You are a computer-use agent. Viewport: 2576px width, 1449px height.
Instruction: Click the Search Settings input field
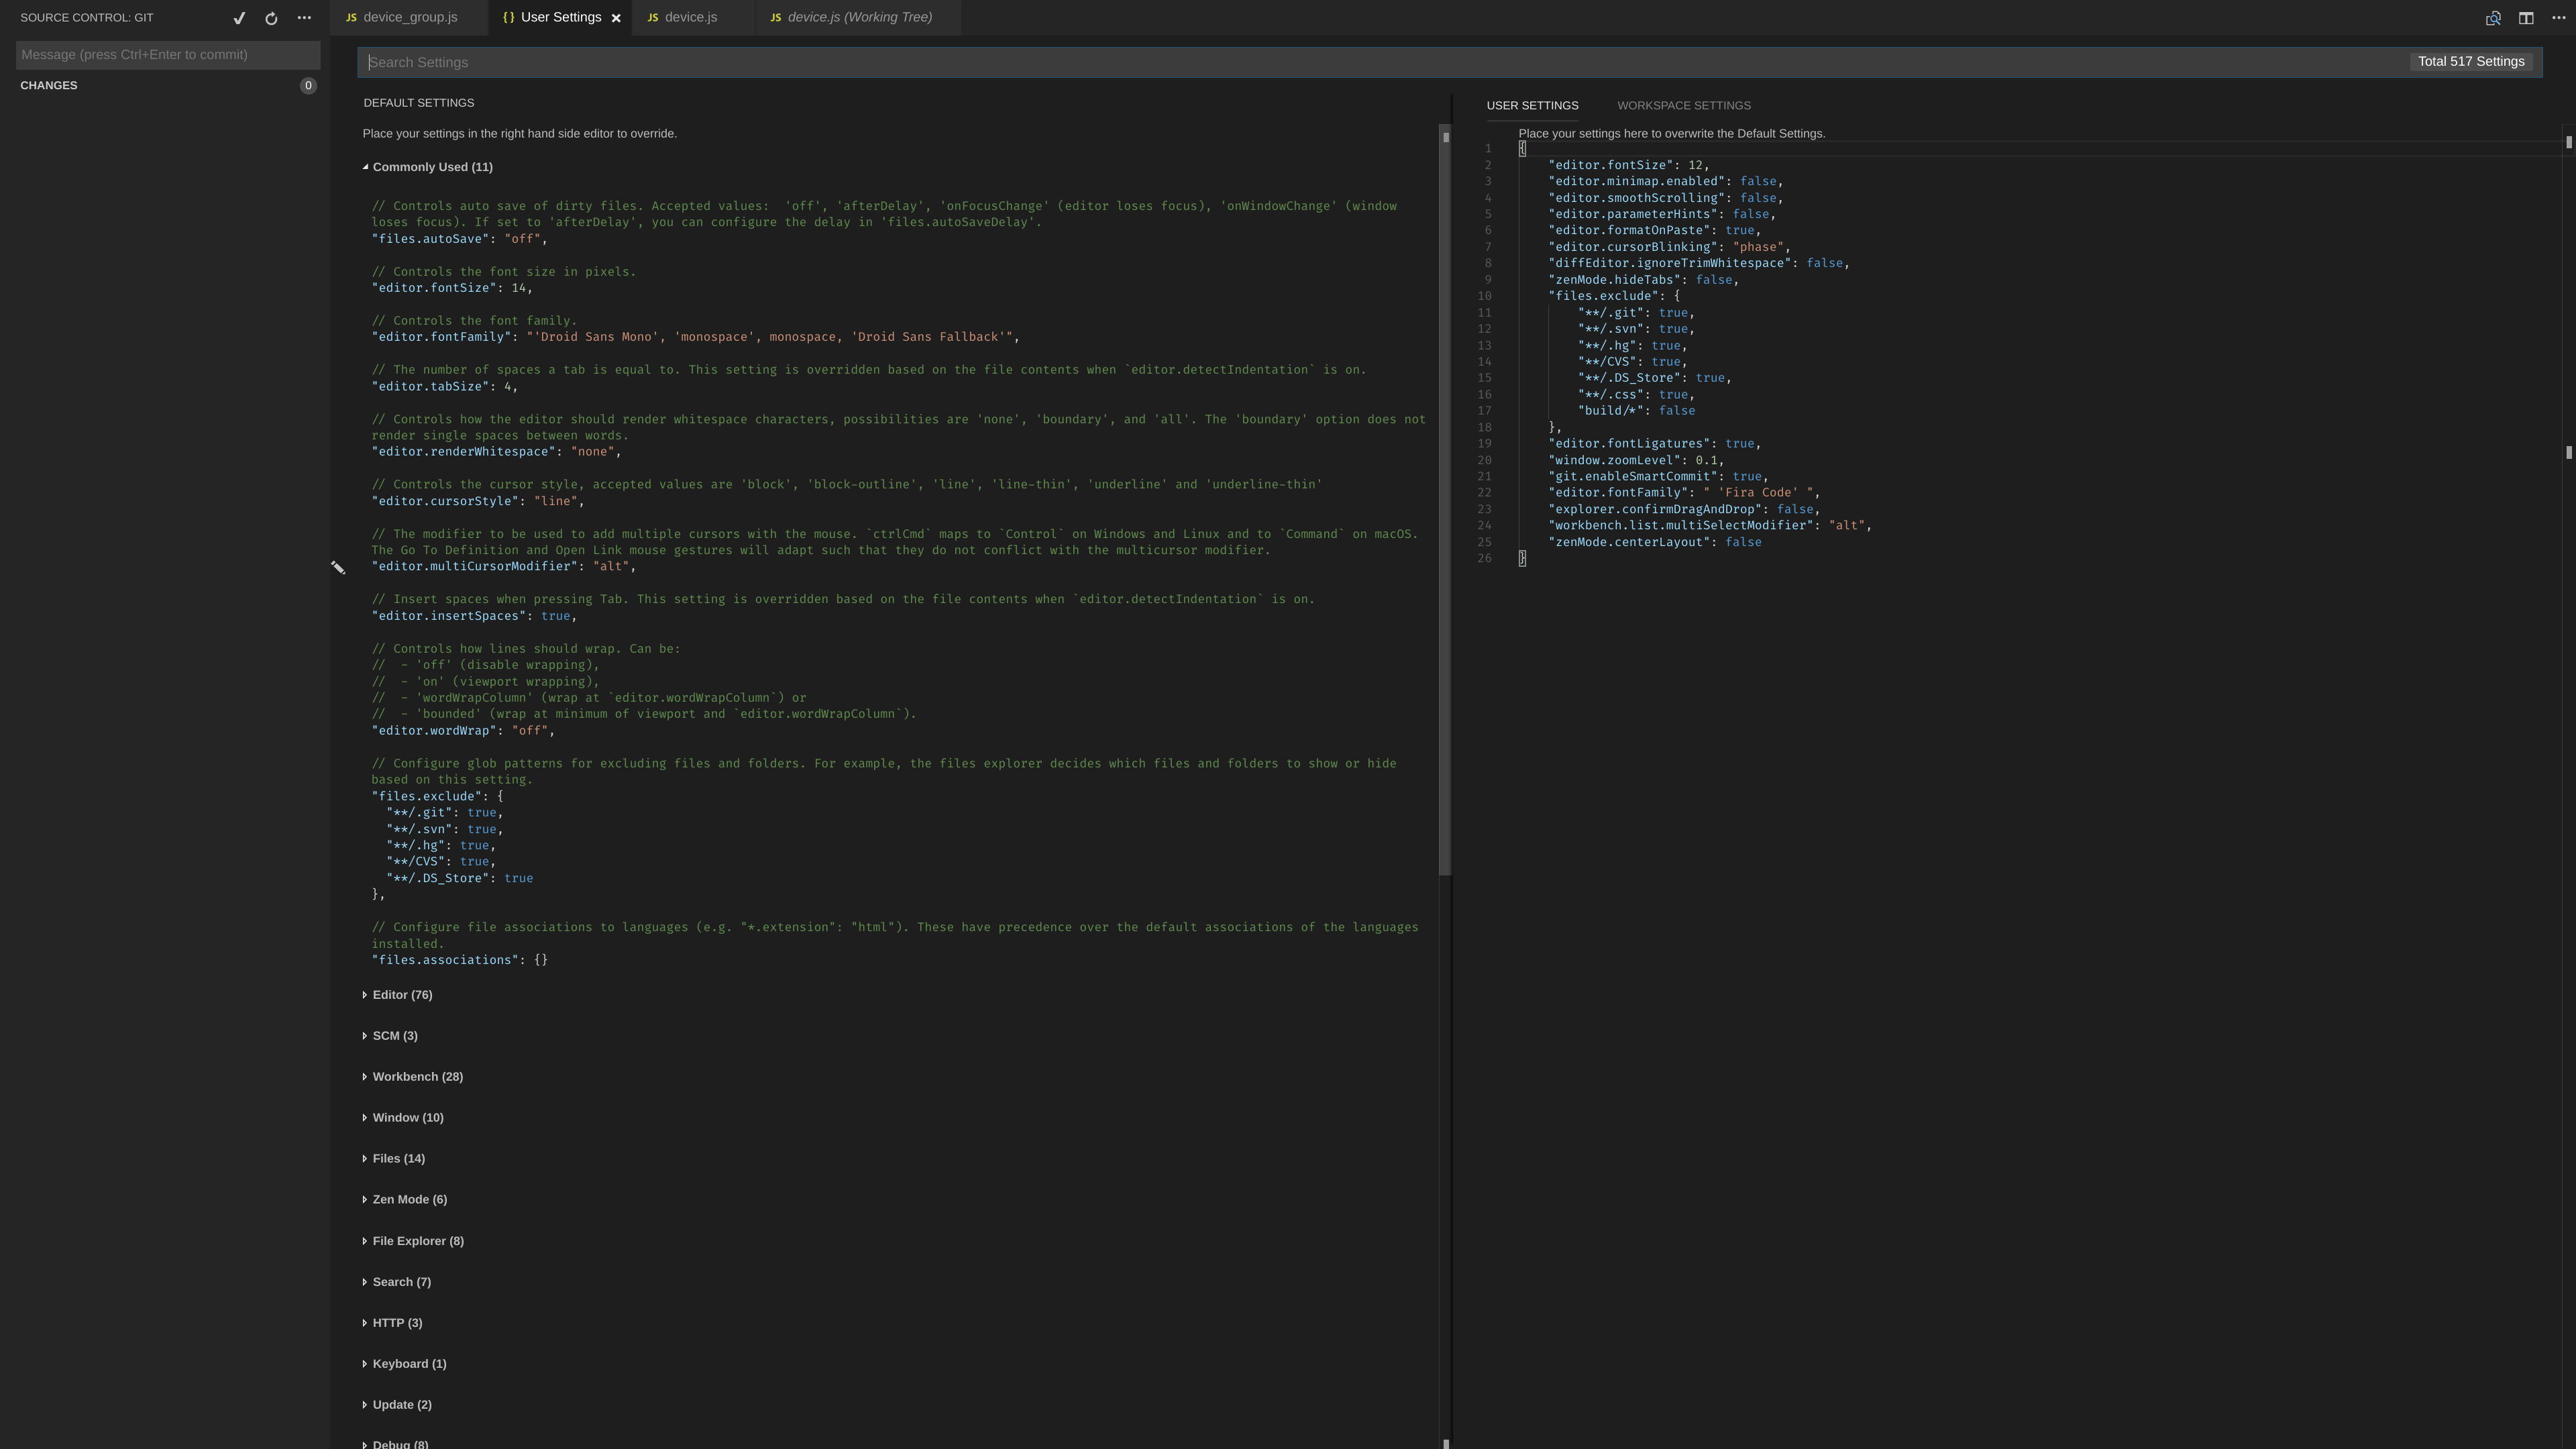point(1380,62)
